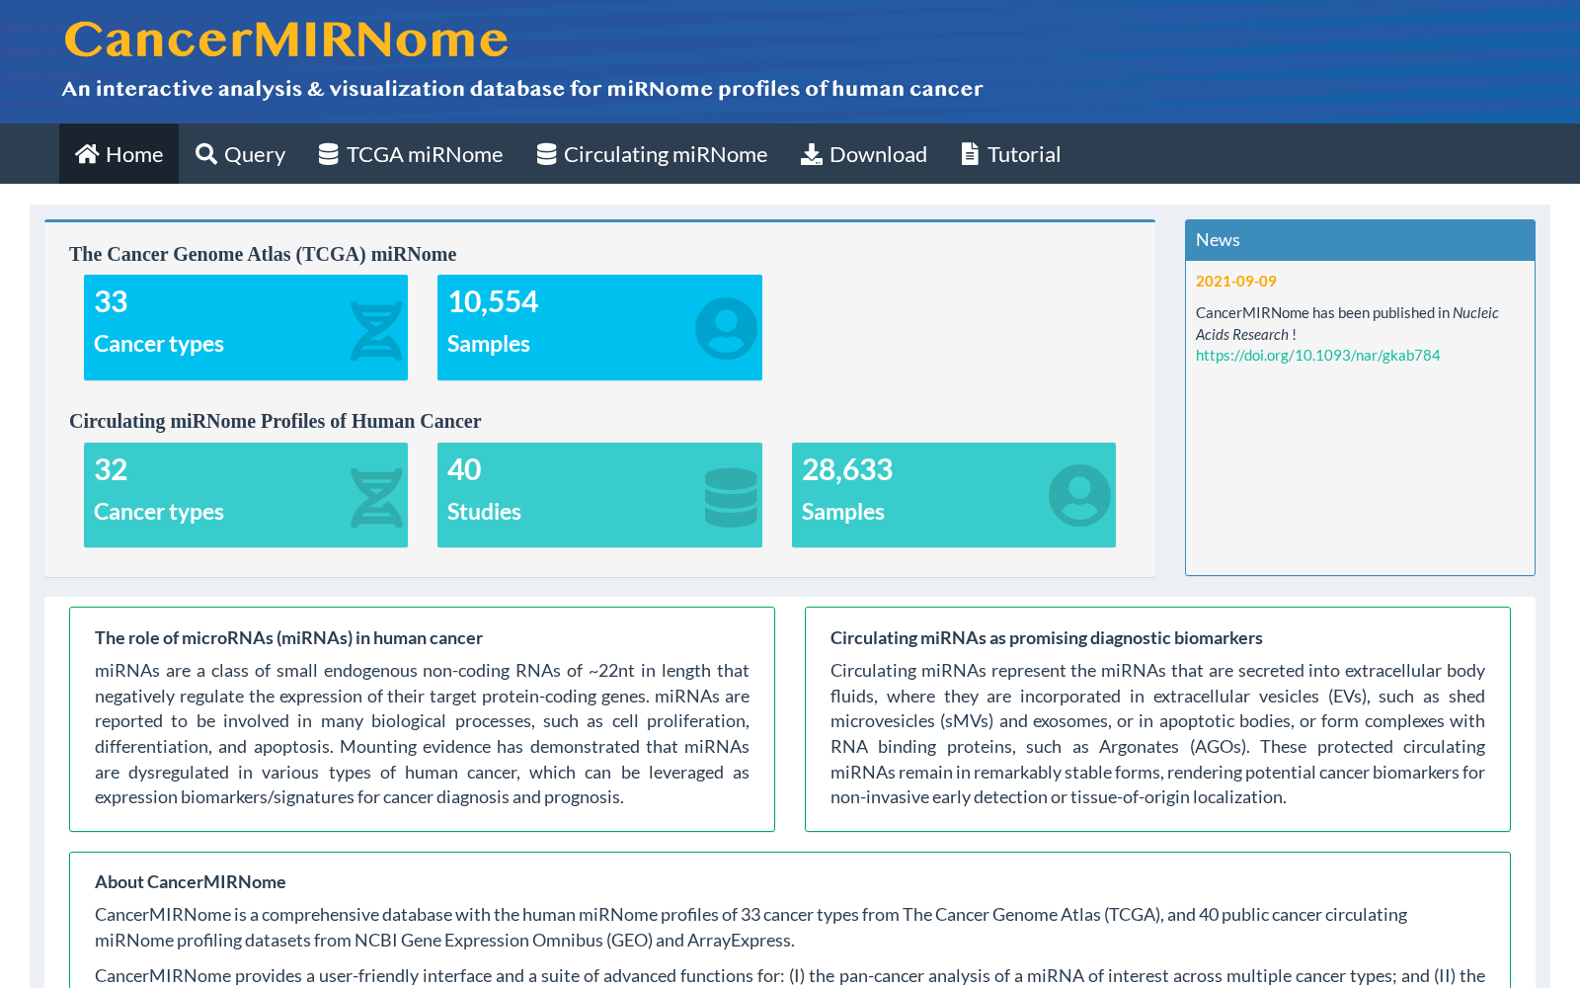
Task: Click user icon in 28,633 Samples card
Action: pyautogui.click(x=1079, y=496)
